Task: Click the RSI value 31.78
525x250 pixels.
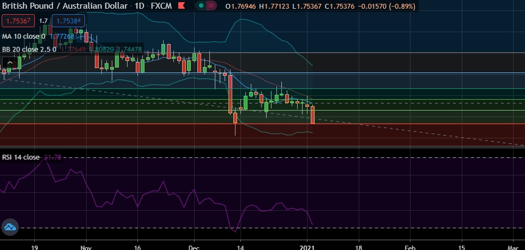Action: 52,157
